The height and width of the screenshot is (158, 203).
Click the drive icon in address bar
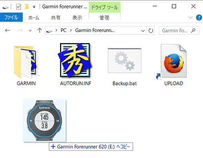click(x=49, y=31)
